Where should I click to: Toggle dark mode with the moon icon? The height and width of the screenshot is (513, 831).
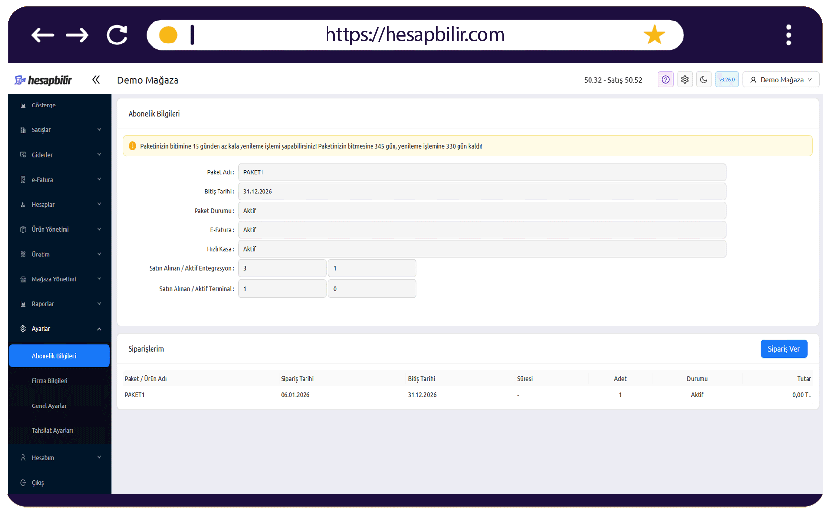coord(704,80)
